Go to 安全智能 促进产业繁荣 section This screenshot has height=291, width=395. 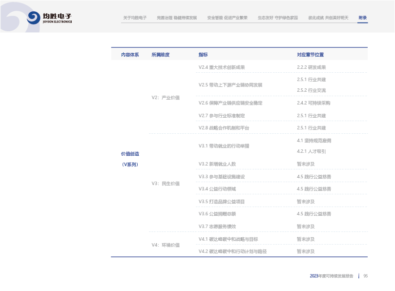click(x=227, y=18)
